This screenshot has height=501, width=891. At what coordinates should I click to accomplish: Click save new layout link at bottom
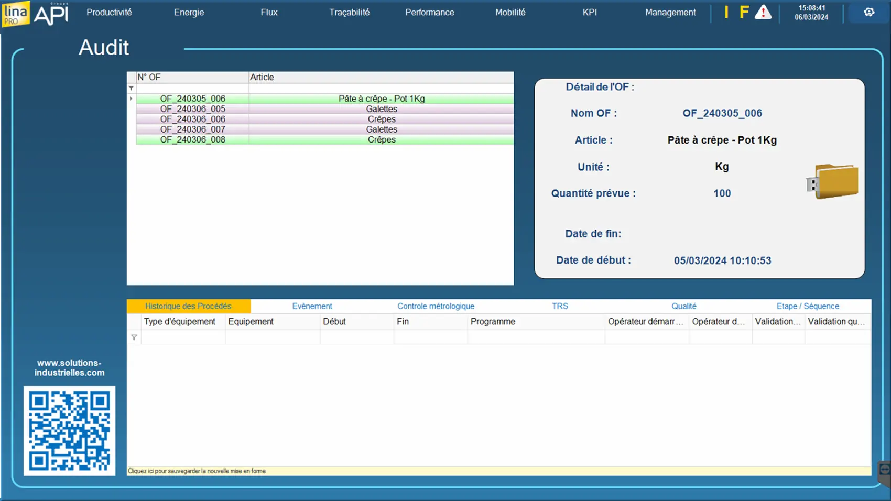click(x=197, y=471)
